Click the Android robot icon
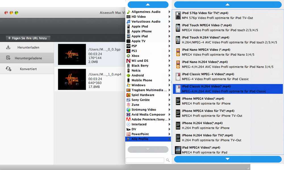Viewport: 284px width, 170px height. [x=128, y=75]
